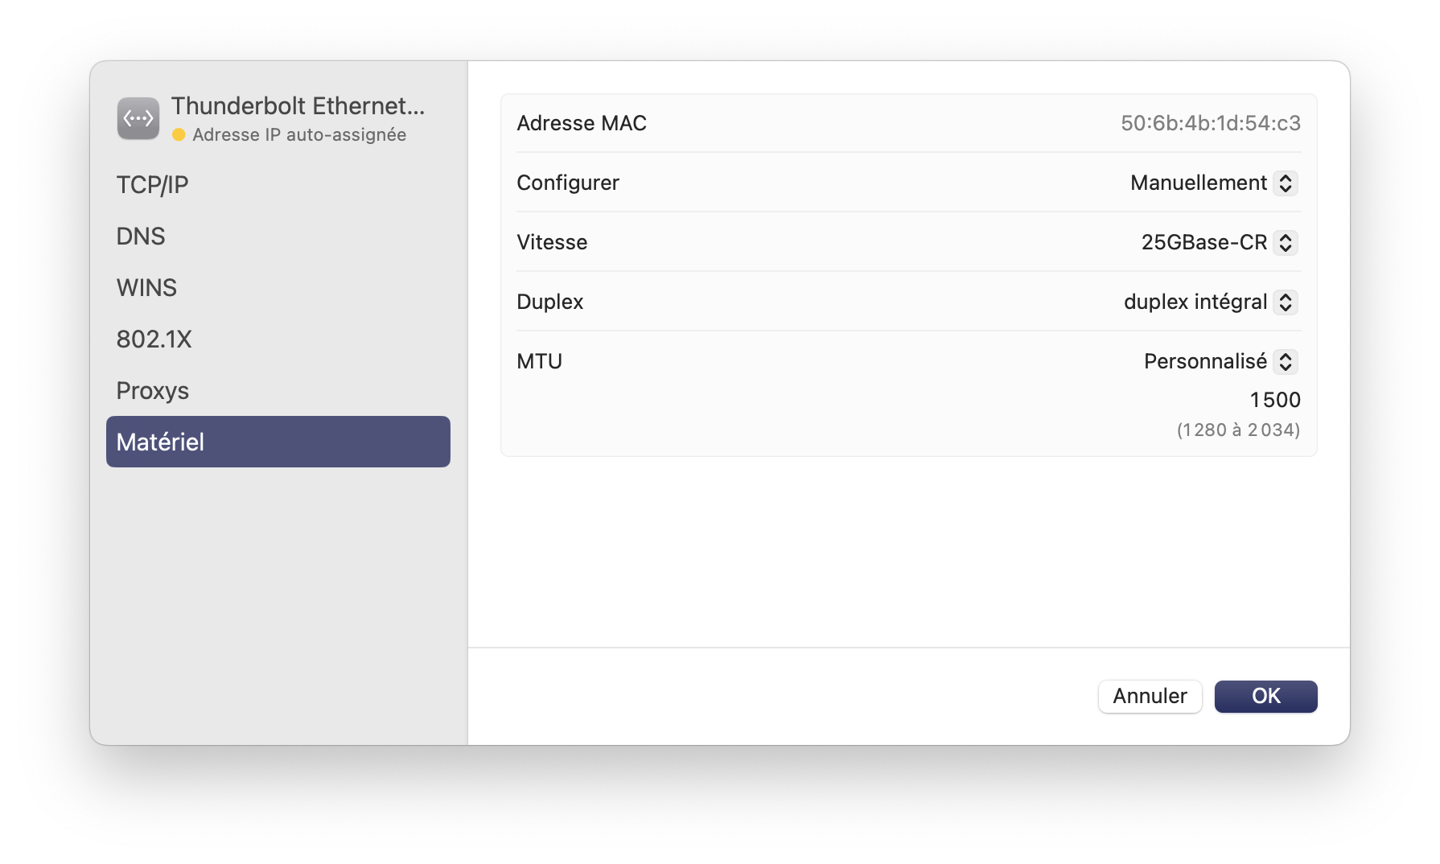Screen dimensions: 1440x864
Task: Open the Configurer popup arrows
Action: (x=1286, y=183)
